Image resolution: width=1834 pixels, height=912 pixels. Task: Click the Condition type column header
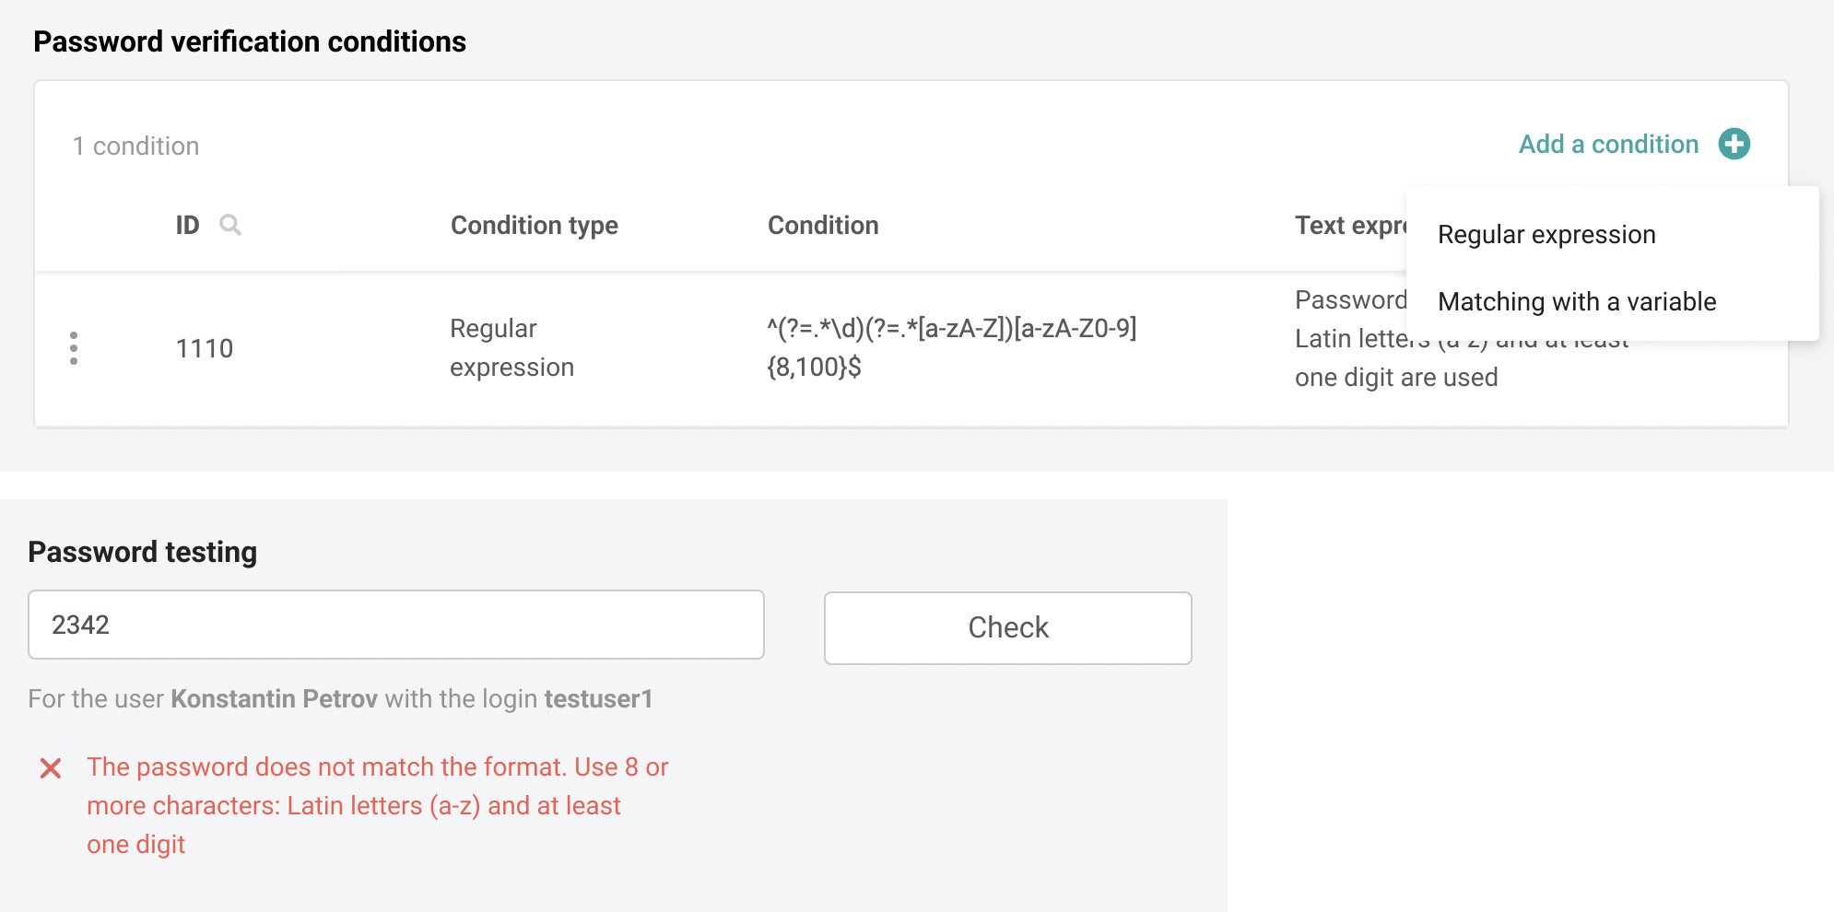click(534, 225)
